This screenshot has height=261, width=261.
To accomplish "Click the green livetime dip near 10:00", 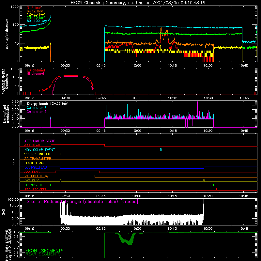I will tap(127, 239).
